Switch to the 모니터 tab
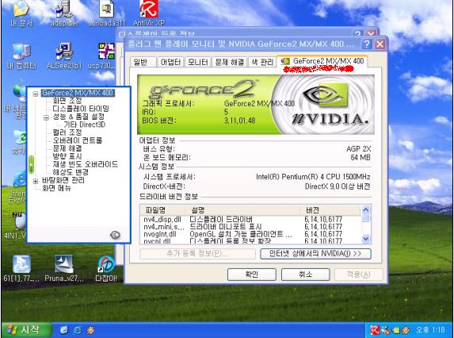454x338 pixels. tap(197, 62)
